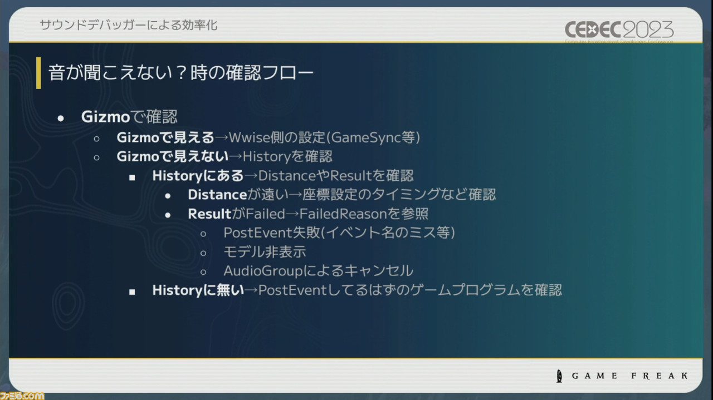The width and height of the screenshot is (713, 400).
Task: Click the モデル非表示 list entry
Action: tap(265, 253)
